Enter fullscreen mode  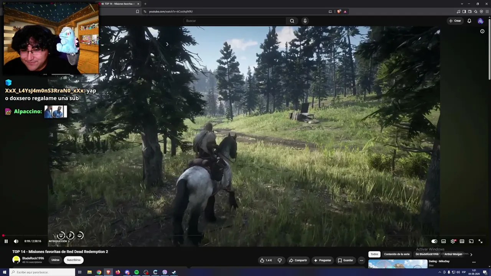tap(480, 242)
